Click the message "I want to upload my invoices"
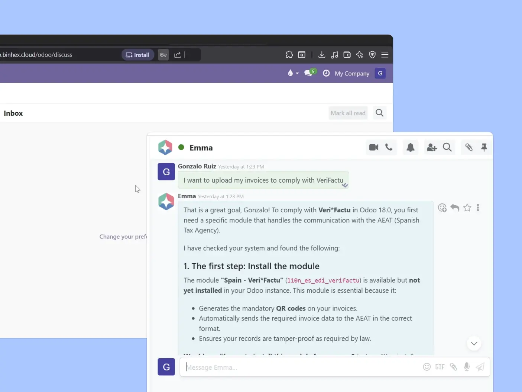 pyautogui.click(x=263, y=180)
